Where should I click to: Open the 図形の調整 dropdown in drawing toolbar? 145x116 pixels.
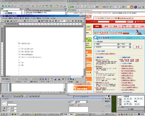click(7, 79)
